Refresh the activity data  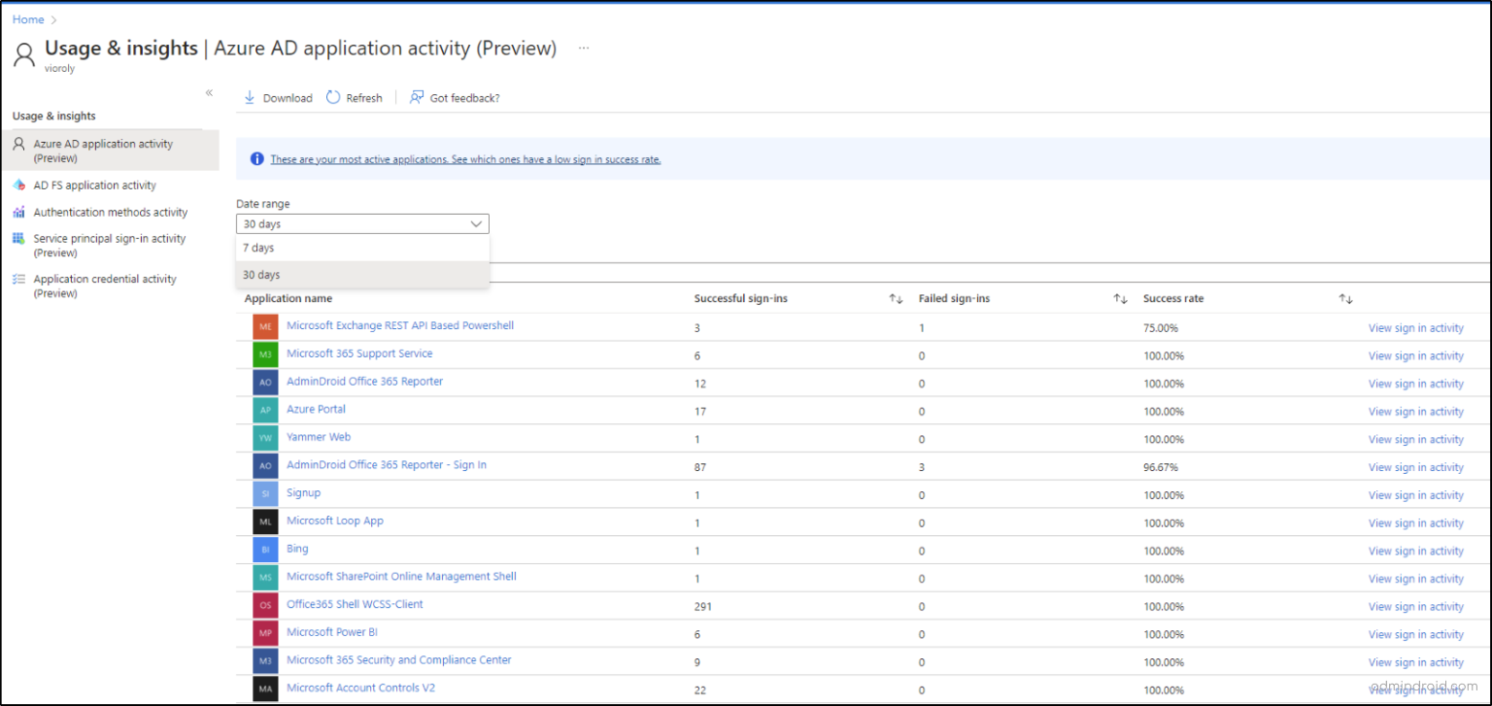(x=355, y=97)
